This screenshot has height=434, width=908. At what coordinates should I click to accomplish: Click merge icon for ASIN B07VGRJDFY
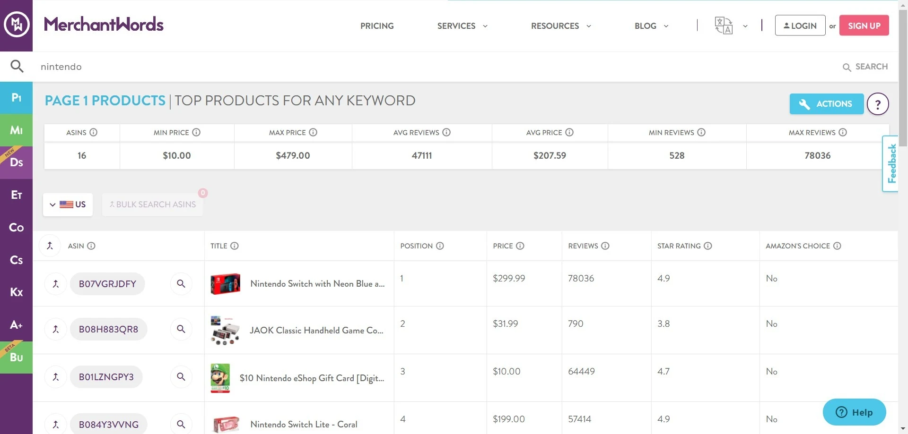click(55, 284)
